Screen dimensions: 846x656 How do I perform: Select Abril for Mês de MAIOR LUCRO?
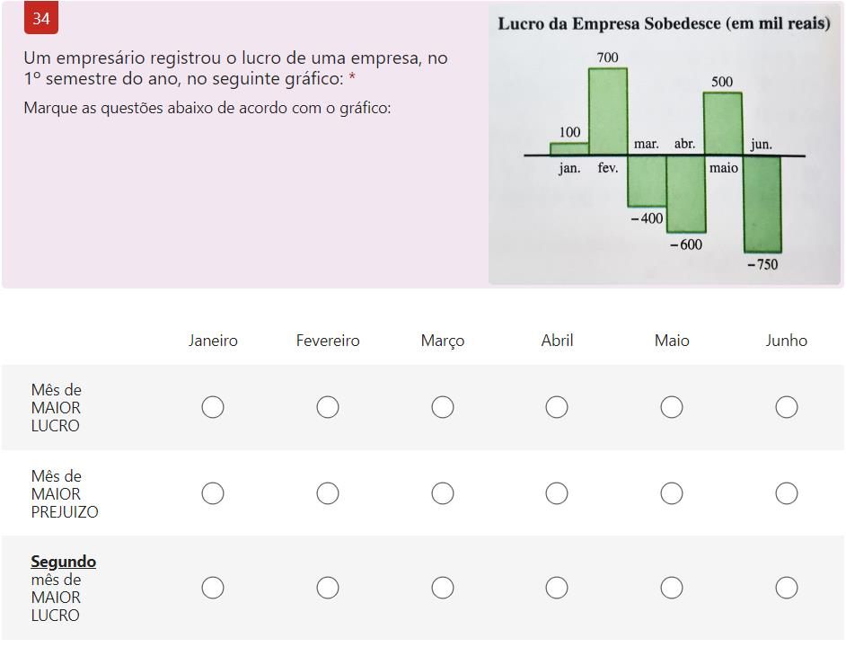pos(557,407)
